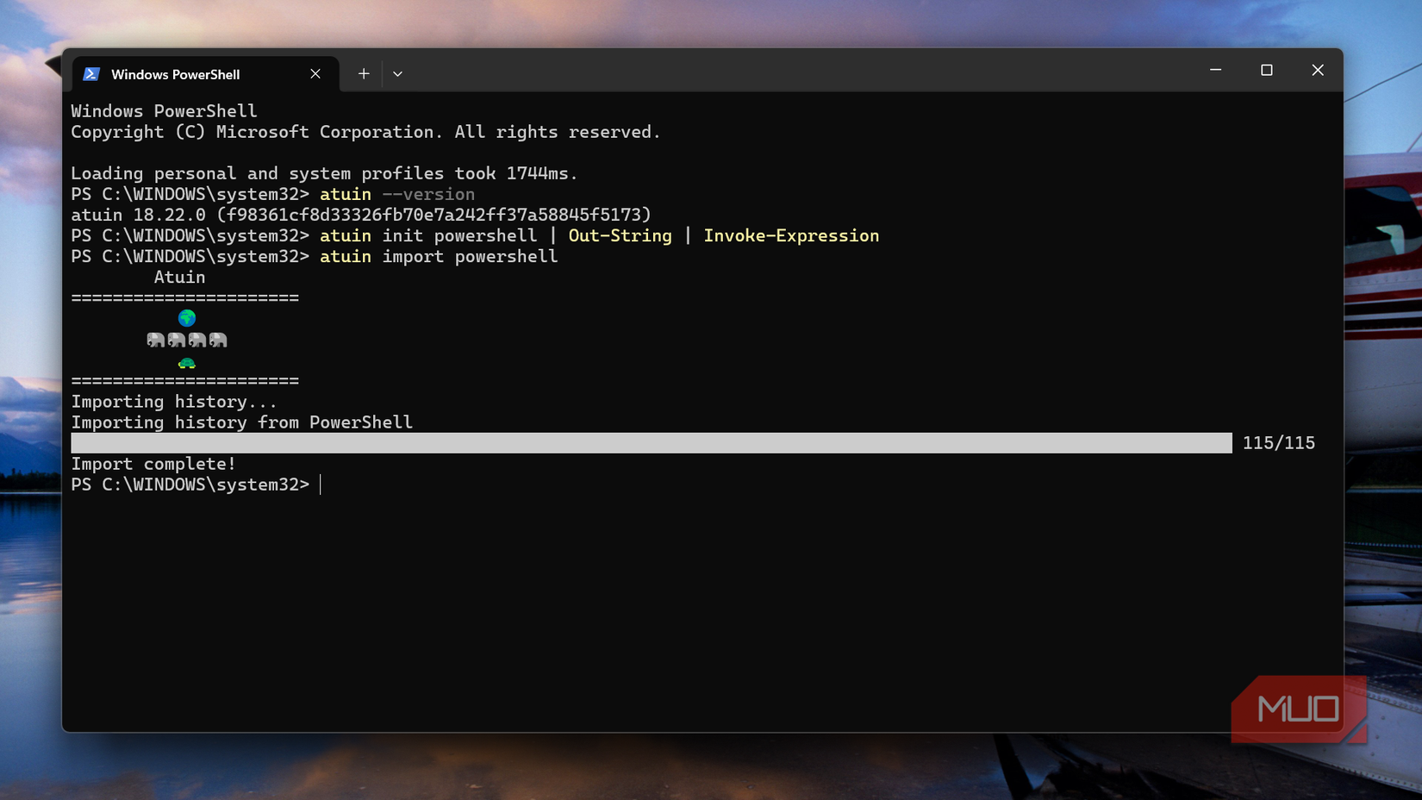Expand the new tab profile dropdown
1422x800 pixels.
(397, 74)
